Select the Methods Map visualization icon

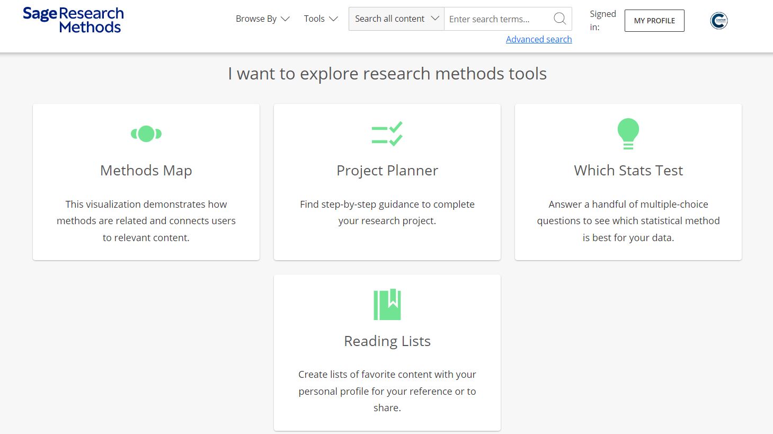[x=146, y=134]
